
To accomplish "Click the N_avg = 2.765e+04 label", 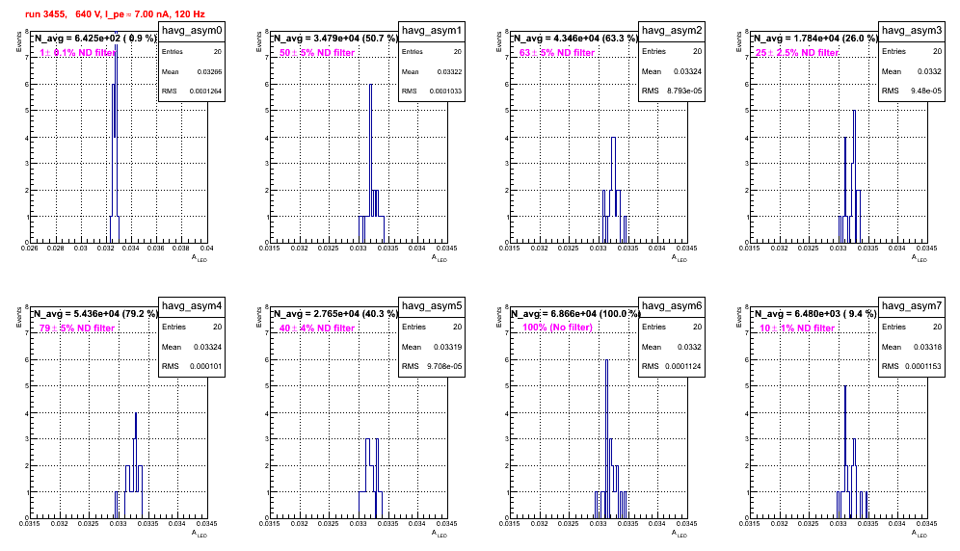I will coord(335,313).
